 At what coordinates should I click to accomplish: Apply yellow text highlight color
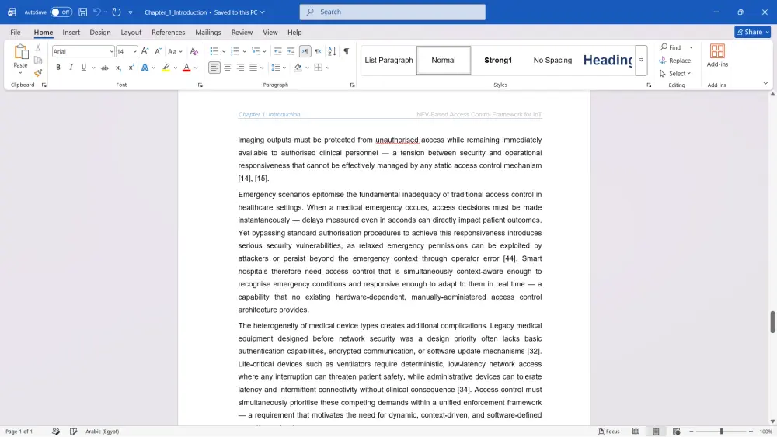(166, 68)
